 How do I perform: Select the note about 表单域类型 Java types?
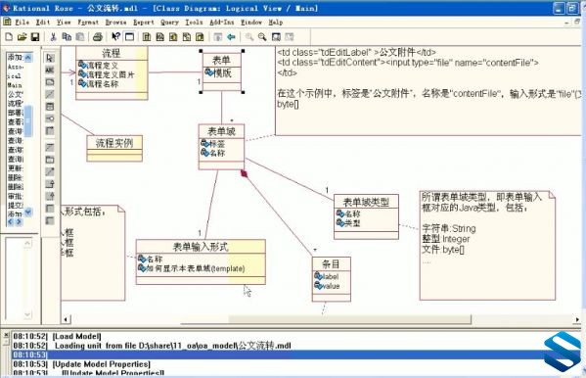point(487,246)
